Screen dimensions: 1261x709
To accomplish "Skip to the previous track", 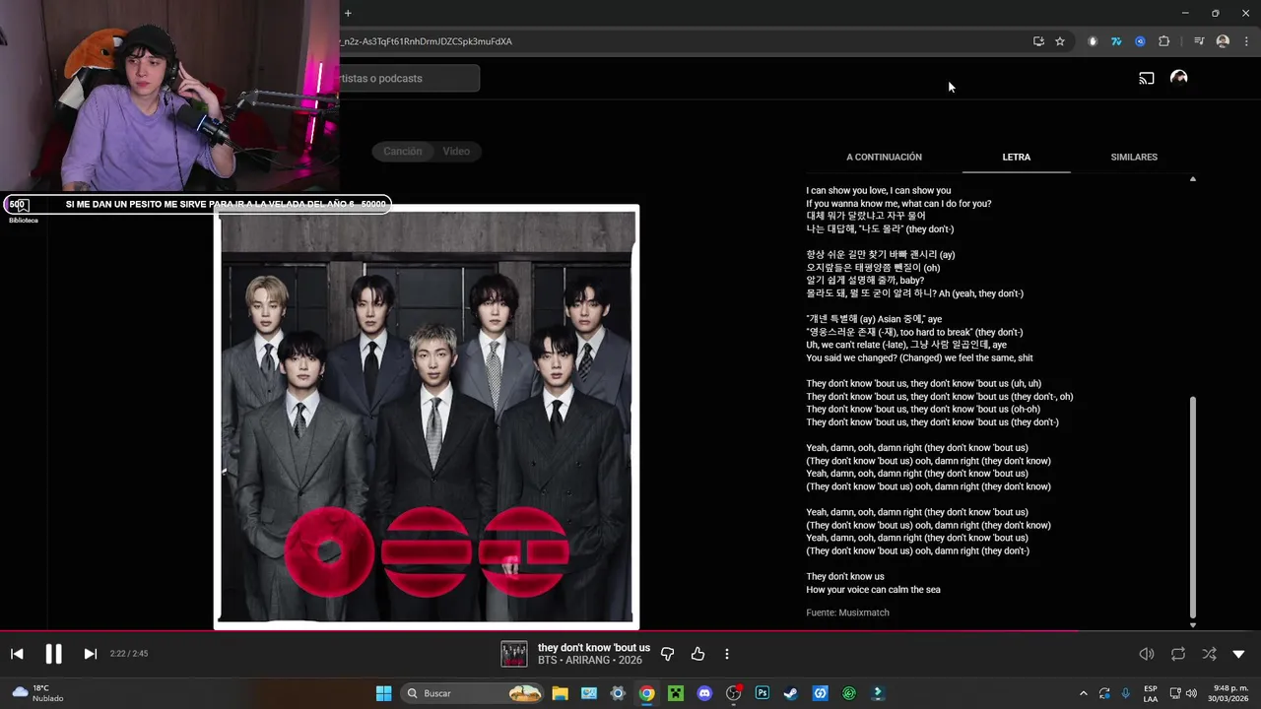I will click(x=17, y=654).
